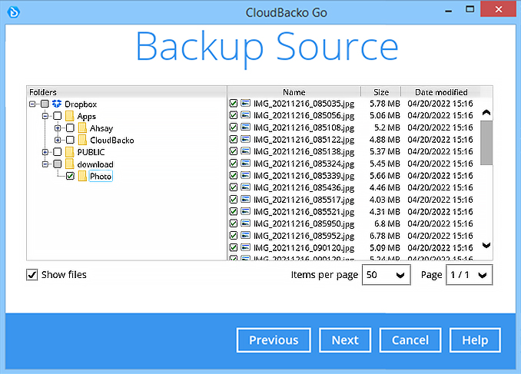Click the 4.03 MB size cell
The width and height of the screenshot is (521, 374).
point(385,200)
